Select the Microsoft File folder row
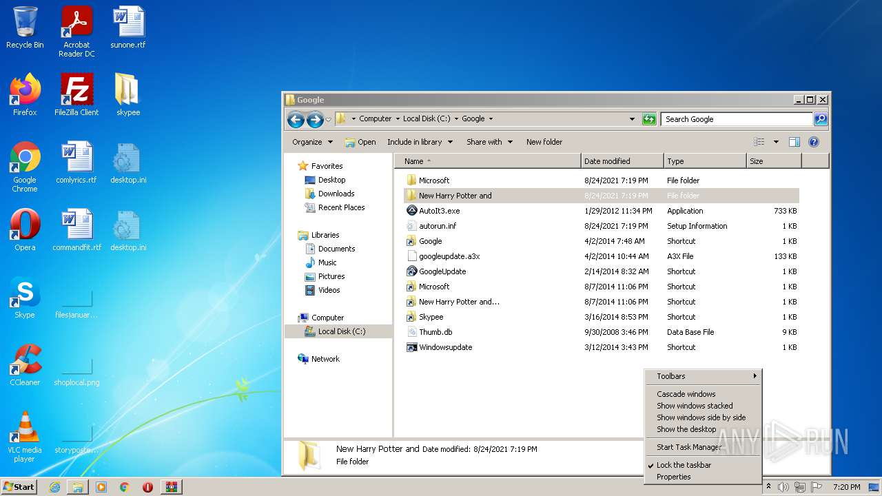 coord(602,180)
